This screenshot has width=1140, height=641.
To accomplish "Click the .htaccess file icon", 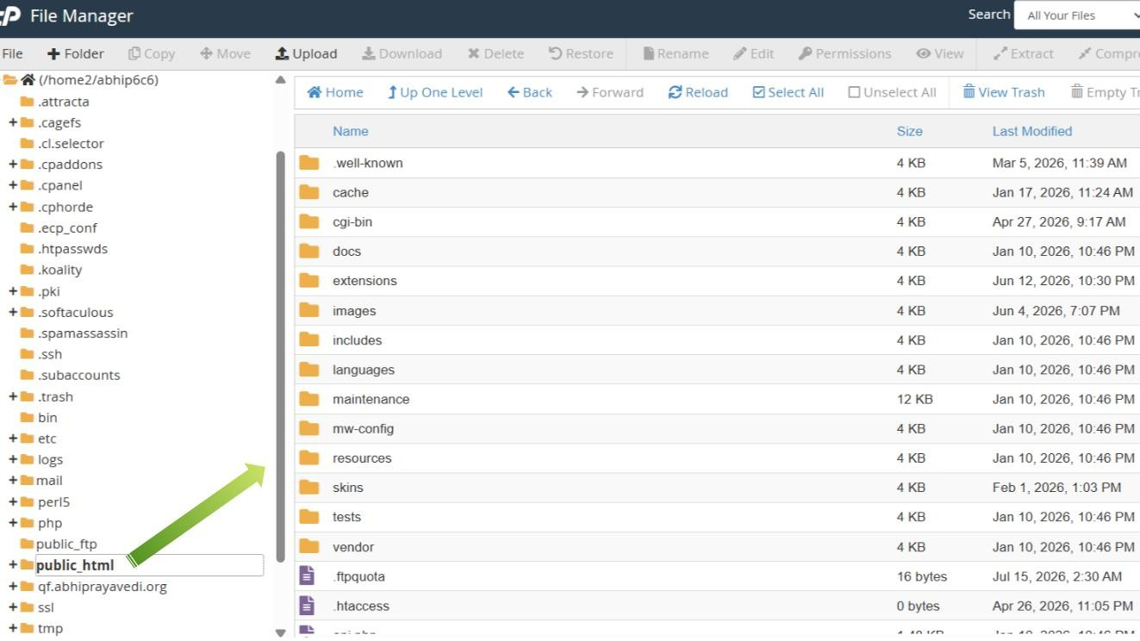I will tap(306, 606).
